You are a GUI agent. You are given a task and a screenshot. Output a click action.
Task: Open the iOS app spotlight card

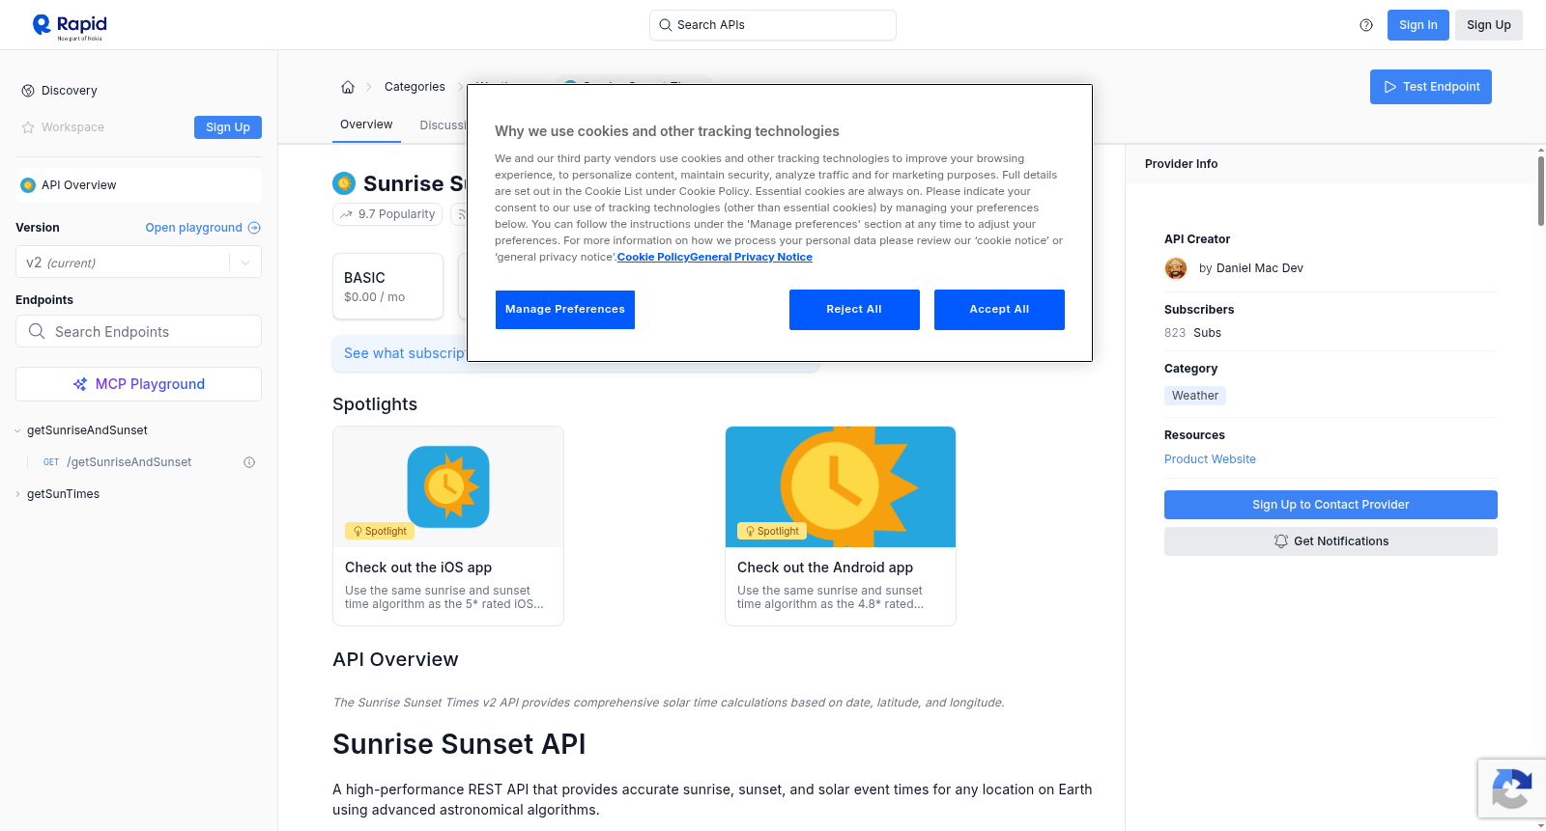[448, 526]
